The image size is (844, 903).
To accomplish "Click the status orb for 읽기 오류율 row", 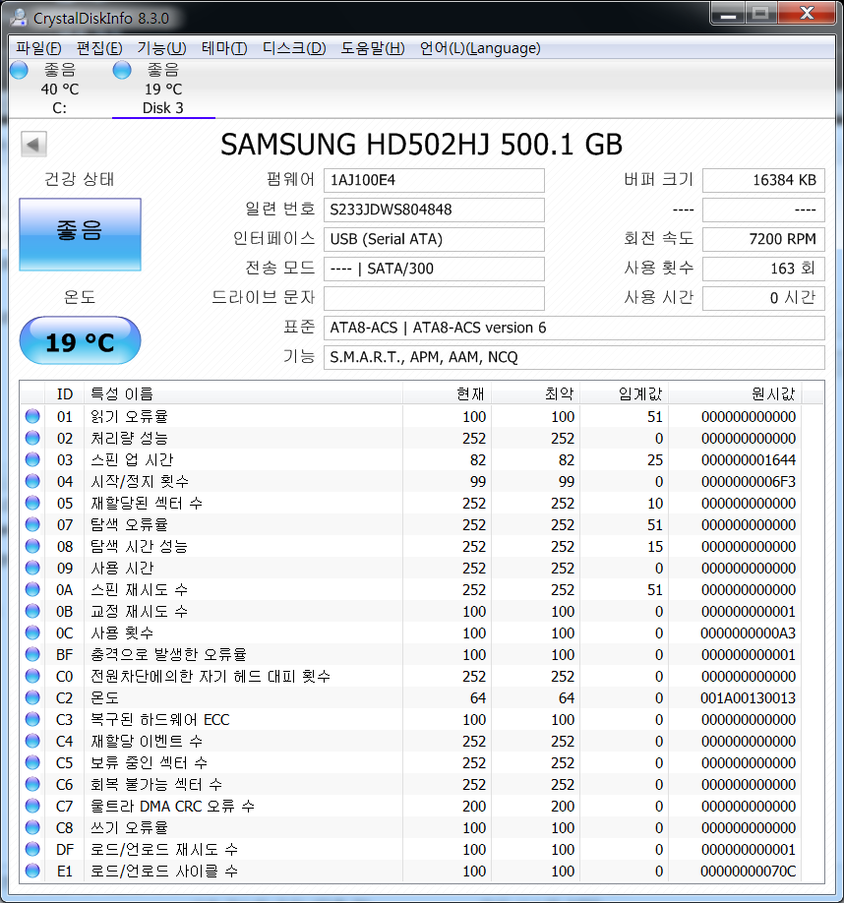I will click(32, 416).
